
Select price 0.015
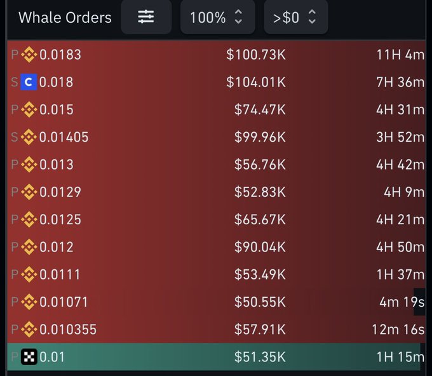click(57, 110)
